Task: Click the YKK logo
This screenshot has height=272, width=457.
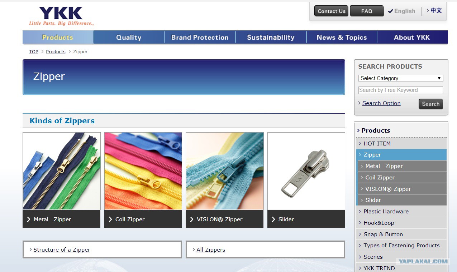Action: (61, 16)
